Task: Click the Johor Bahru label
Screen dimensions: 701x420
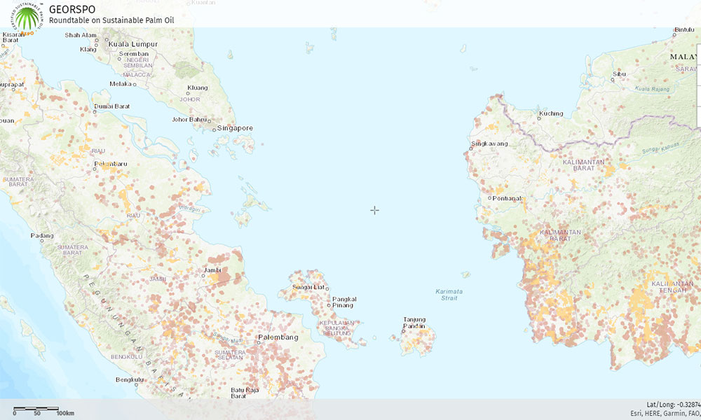Action: (x=189, y=120)
